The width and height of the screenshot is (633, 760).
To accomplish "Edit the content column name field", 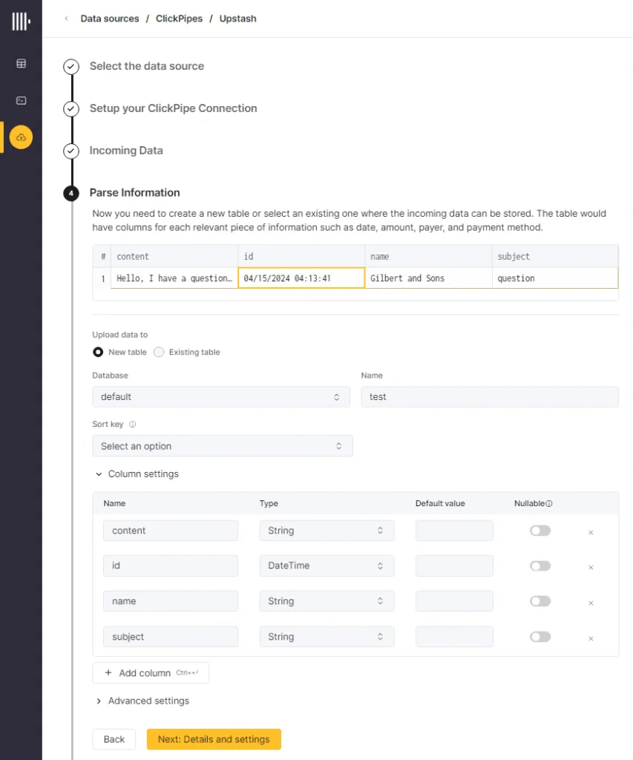I will coord(171,531).
